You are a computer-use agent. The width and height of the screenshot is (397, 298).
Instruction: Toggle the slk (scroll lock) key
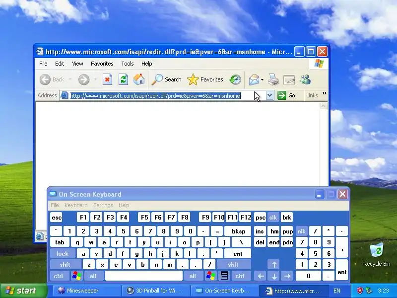click(x=273, y=218)
